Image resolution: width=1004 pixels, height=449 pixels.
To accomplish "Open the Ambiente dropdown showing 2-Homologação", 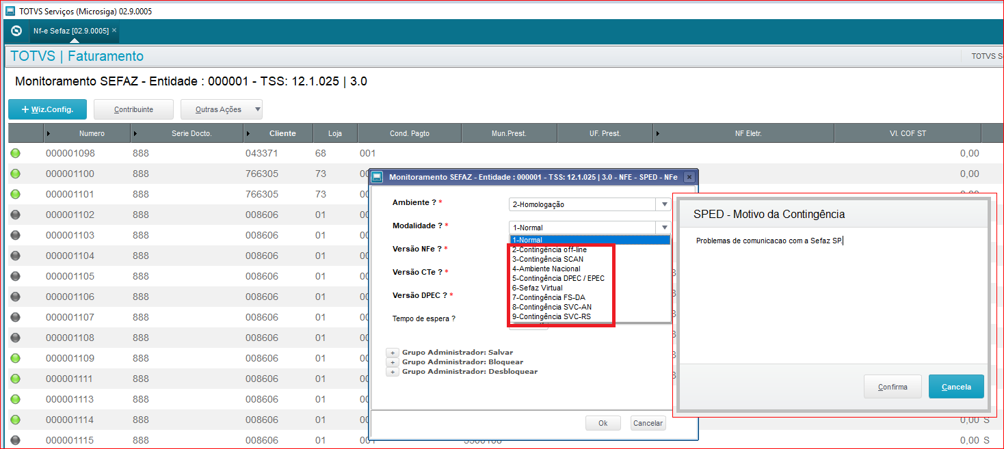I will pos(663,204).
